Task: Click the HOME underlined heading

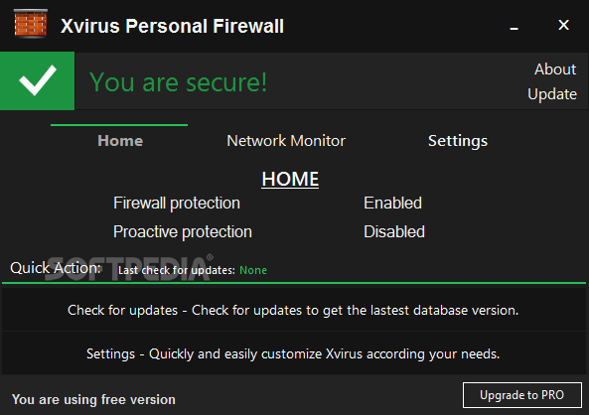Action: [290, 179]
